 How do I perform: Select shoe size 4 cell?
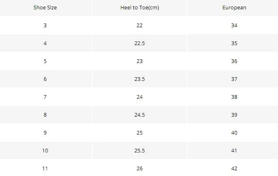[45, 43]
